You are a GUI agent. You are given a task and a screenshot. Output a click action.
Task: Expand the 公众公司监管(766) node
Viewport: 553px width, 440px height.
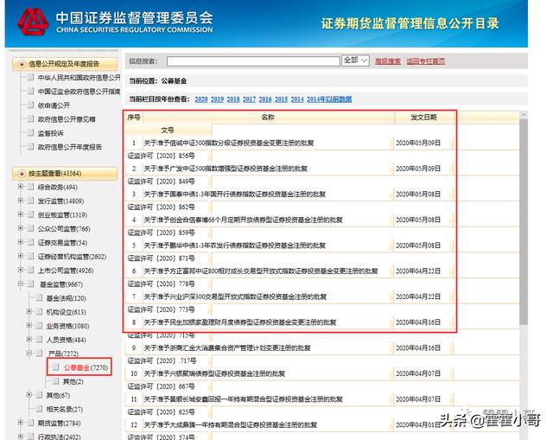pos(21,228)
